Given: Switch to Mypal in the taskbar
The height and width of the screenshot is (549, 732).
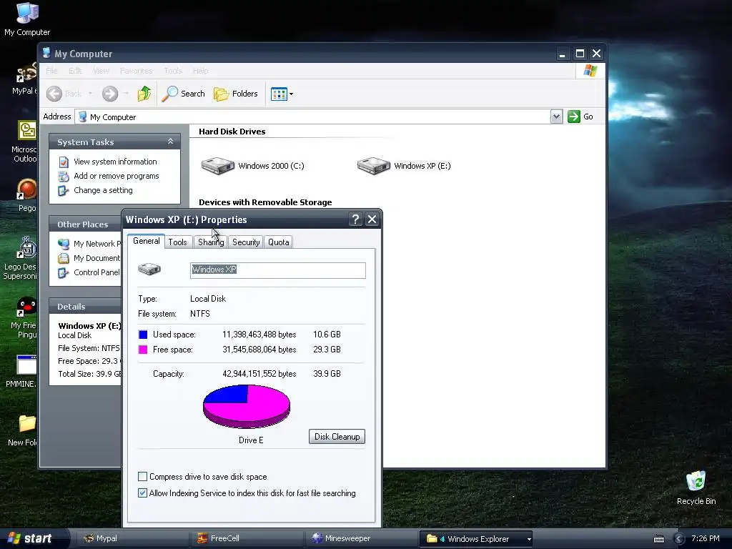Looking at the screenshot, I should point(132,539).
